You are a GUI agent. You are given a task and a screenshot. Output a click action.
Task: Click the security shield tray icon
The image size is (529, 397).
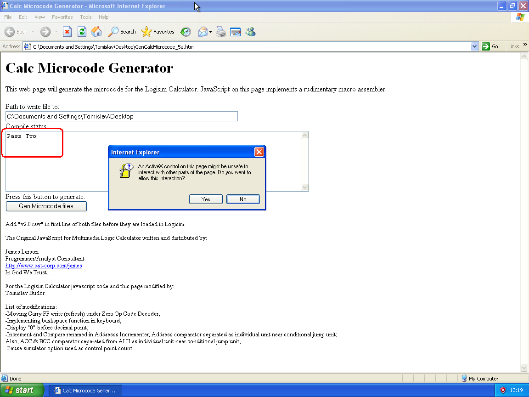point(503,390)
